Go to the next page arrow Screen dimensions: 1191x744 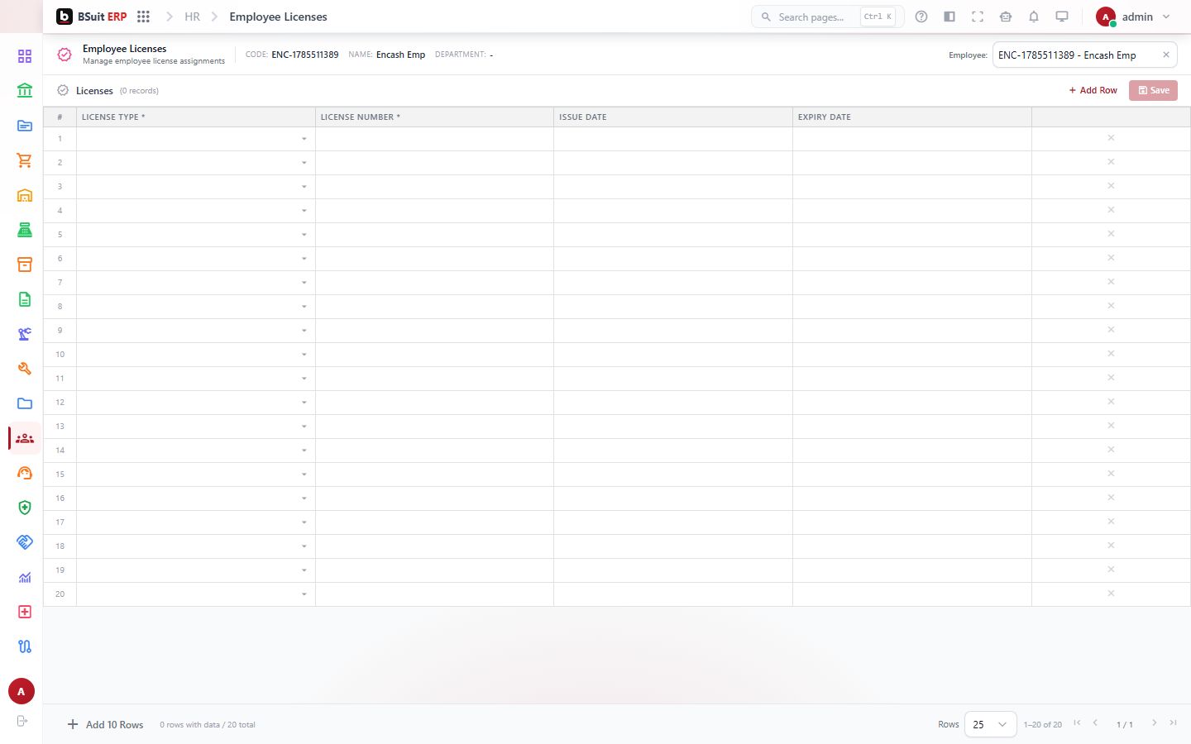click(1155, 723)
